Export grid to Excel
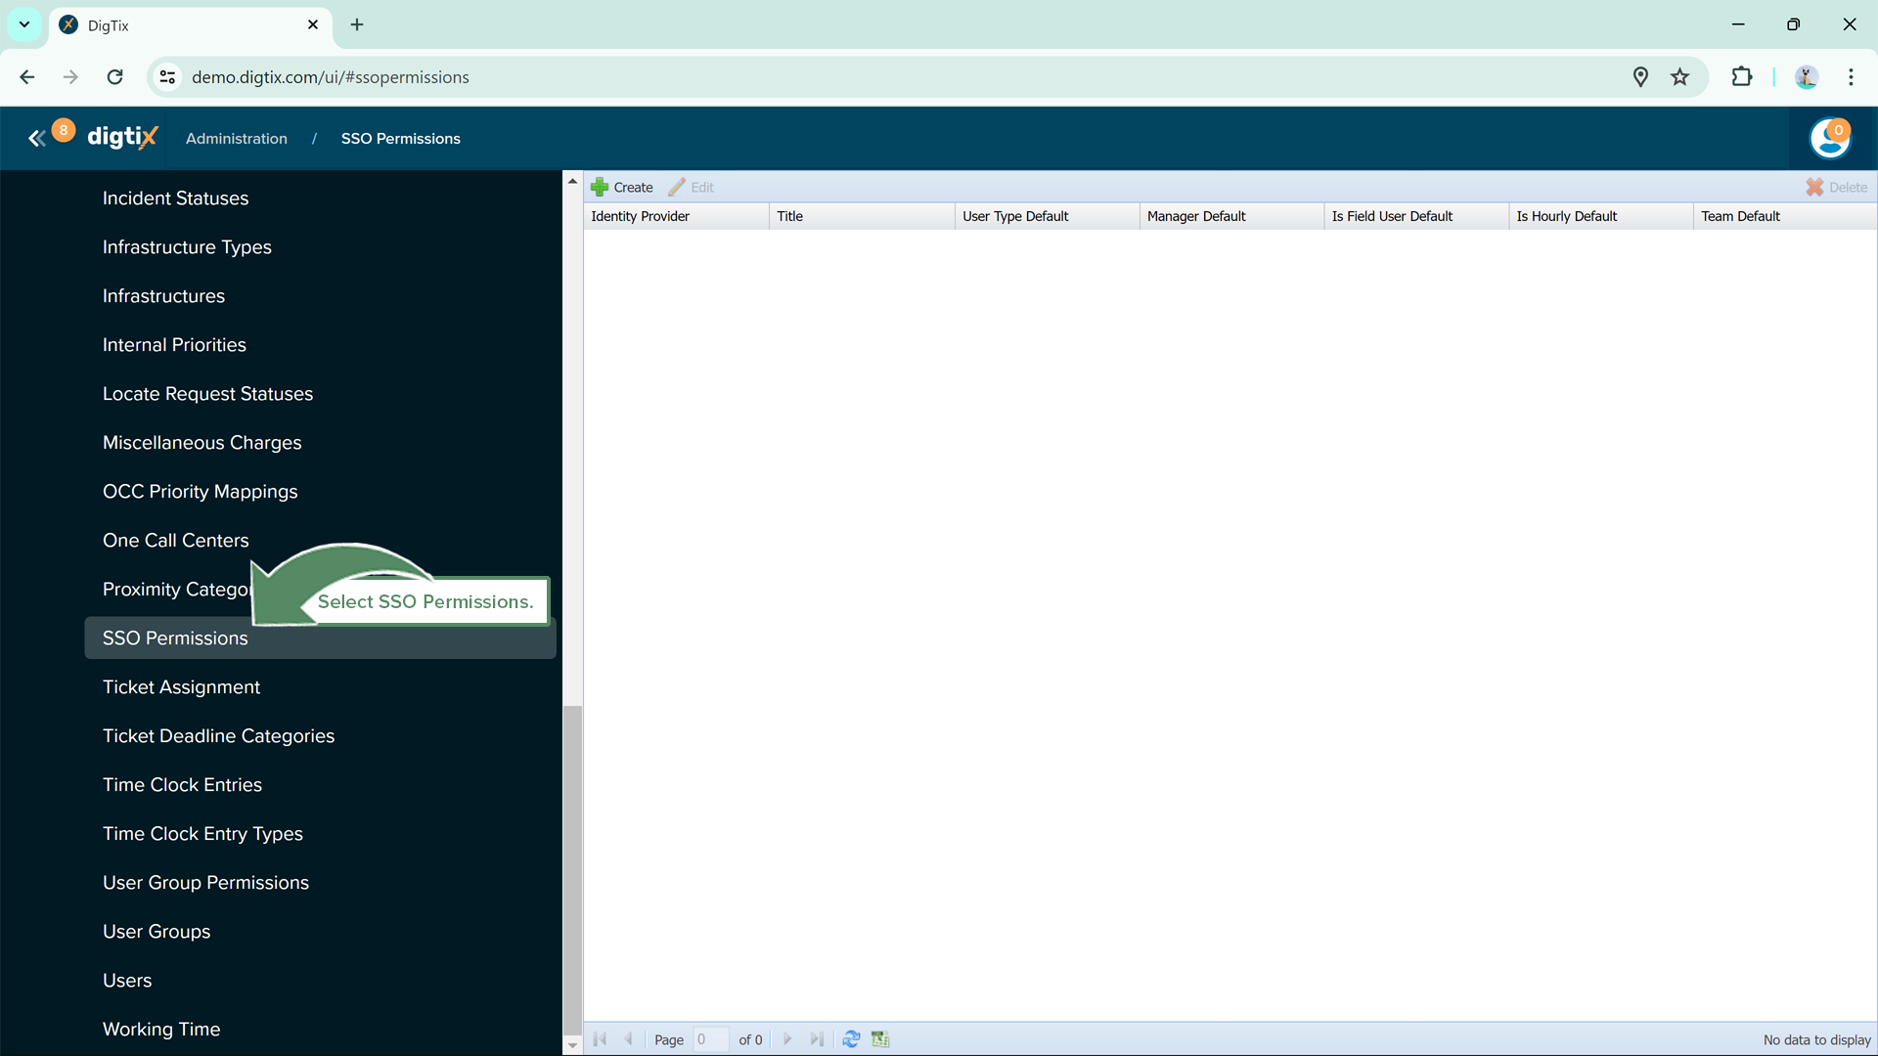This screenshot has height=1056, width=1878. tap(880, 1039)
